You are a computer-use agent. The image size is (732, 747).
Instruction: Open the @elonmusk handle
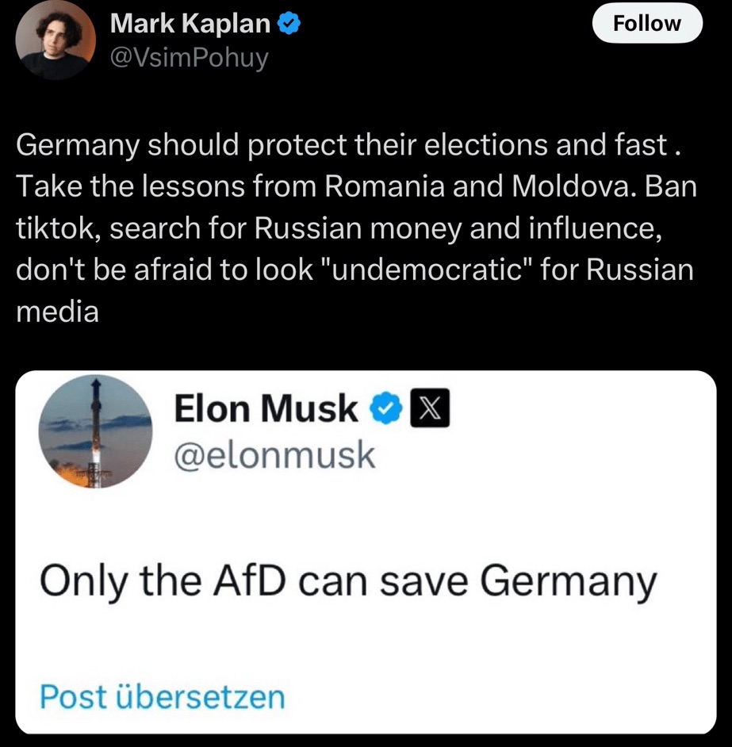[x=274, y=455]
